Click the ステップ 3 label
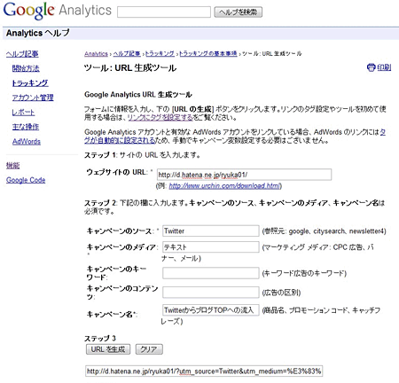 tap(100, 338)
